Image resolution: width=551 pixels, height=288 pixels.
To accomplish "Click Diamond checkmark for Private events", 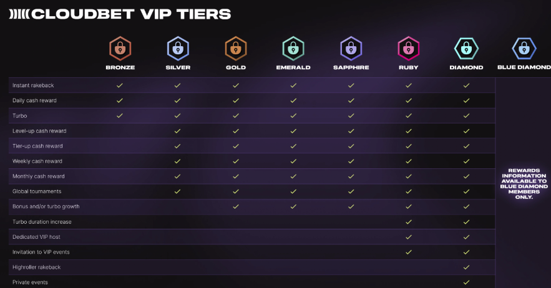I will (x=466, y=282).
